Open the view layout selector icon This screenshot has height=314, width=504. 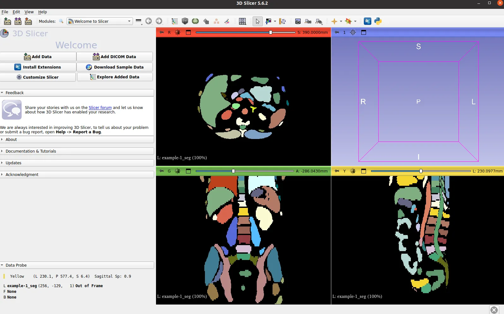click(242, 21)
